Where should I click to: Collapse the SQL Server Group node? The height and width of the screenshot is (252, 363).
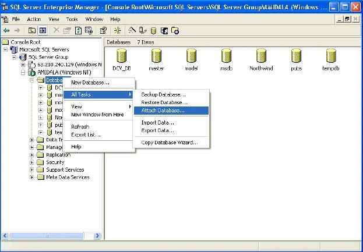click(x=14, y=57)
